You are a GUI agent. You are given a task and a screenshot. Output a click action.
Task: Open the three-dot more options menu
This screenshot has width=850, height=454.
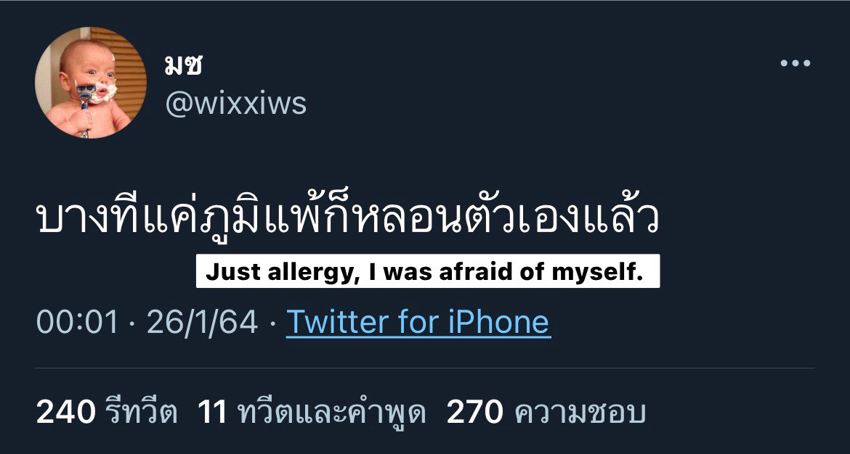pos(796,63)
